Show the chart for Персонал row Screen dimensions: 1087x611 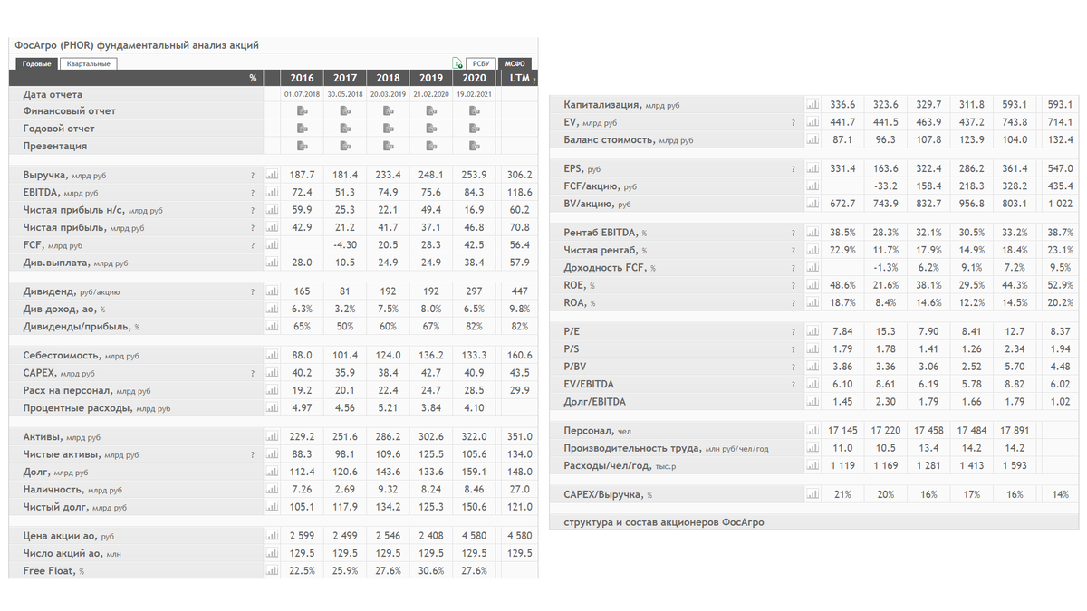click(813, 431)
